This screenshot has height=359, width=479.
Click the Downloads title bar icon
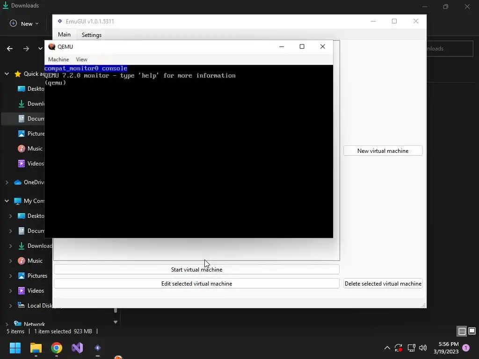[6, 5]
